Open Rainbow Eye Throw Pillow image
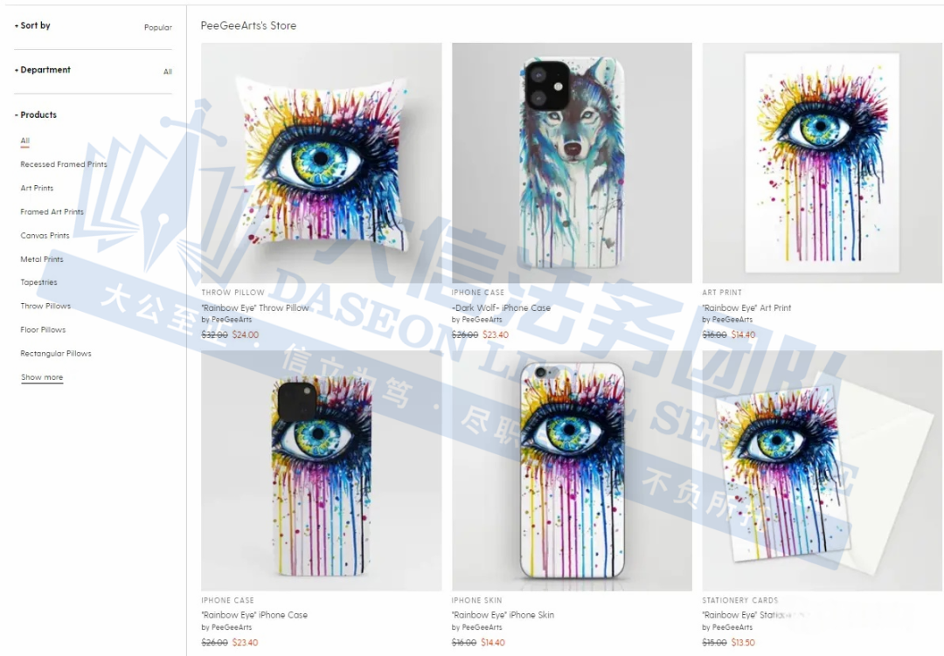 [x=322, y=163]
